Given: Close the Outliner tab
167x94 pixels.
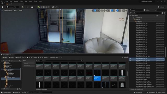Looking at the screenshot, I should pyautogui.click(x=156, y=10).
